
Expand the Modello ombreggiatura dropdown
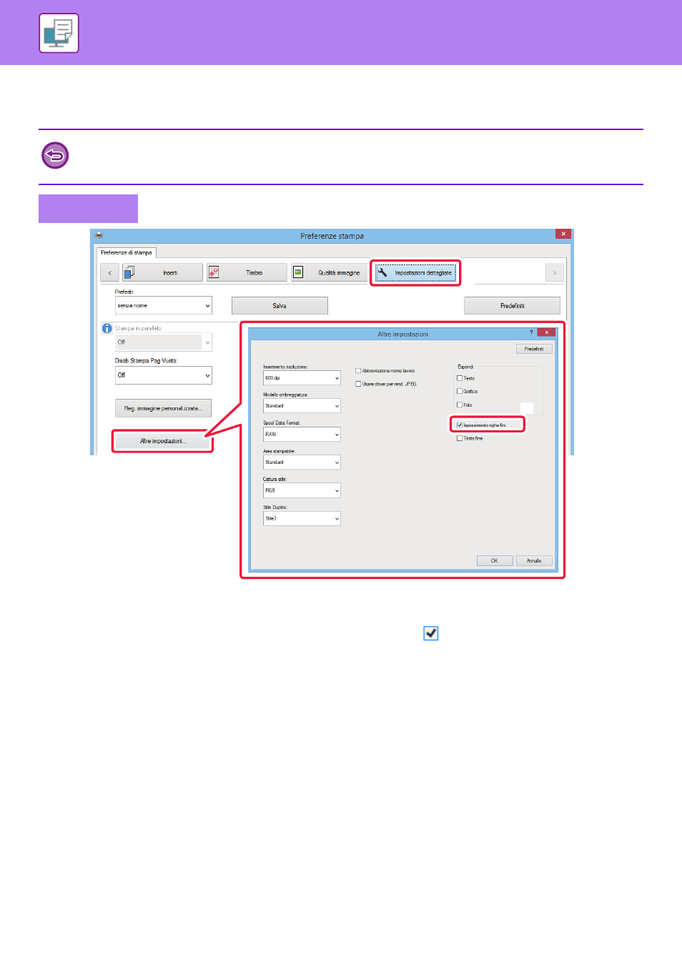[x=302, y=406]
